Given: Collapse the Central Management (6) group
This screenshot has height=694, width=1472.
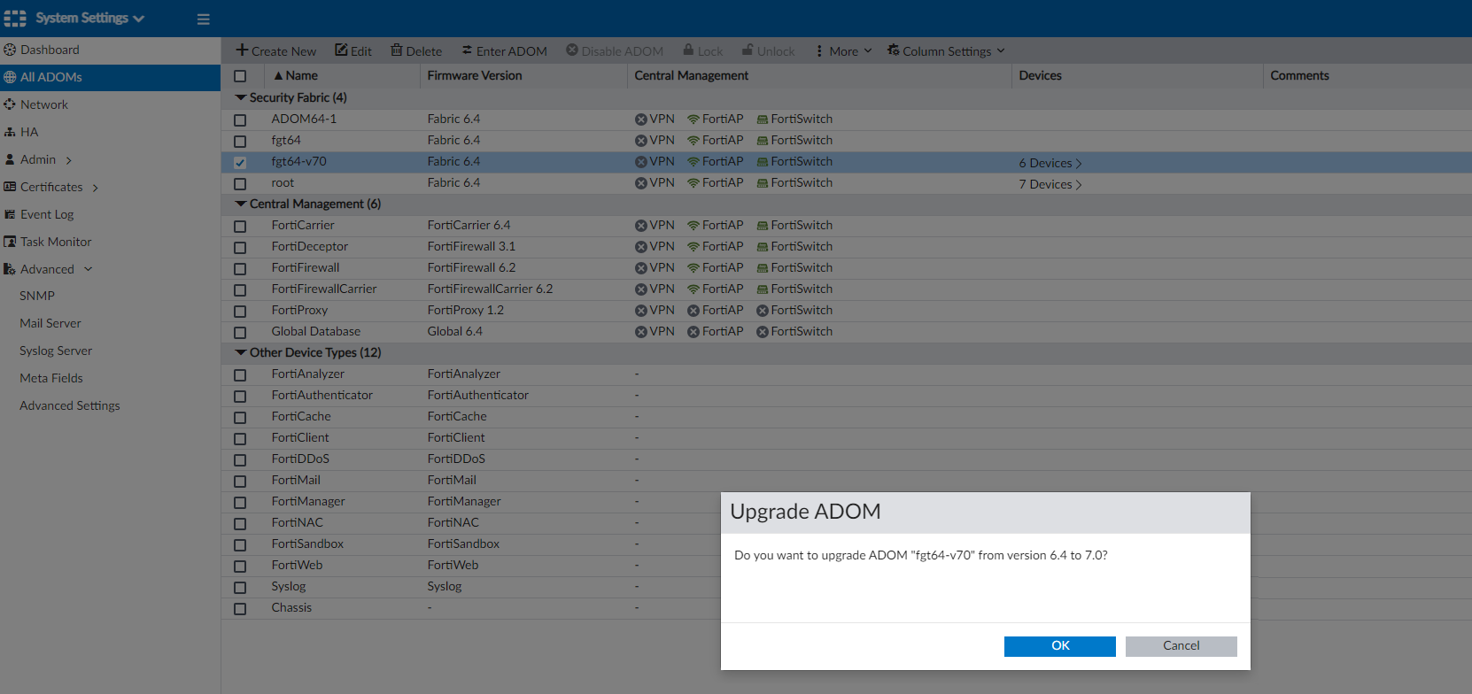Looking at the screenshot, I should 241,204.
